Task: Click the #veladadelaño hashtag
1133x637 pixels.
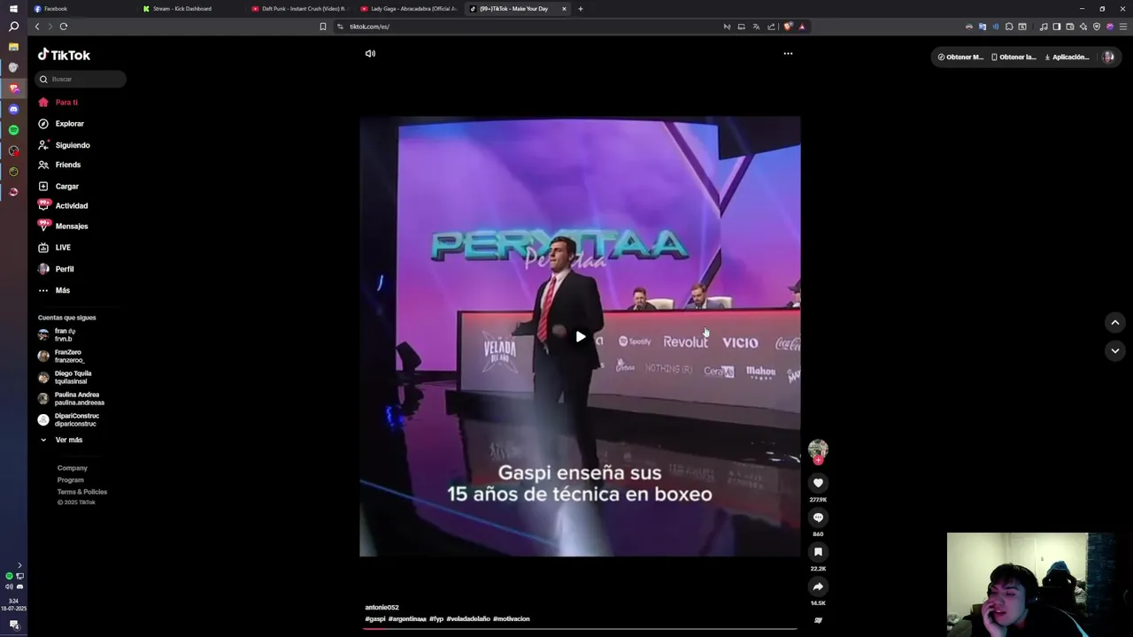Action: (468, 619)
